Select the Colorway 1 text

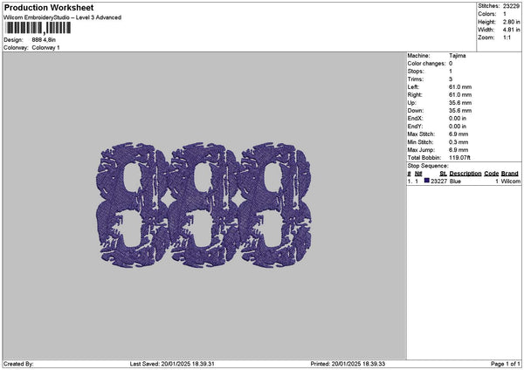[x=45, y=47]
